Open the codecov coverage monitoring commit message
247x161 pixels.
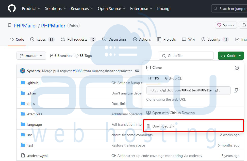point(157,156)
